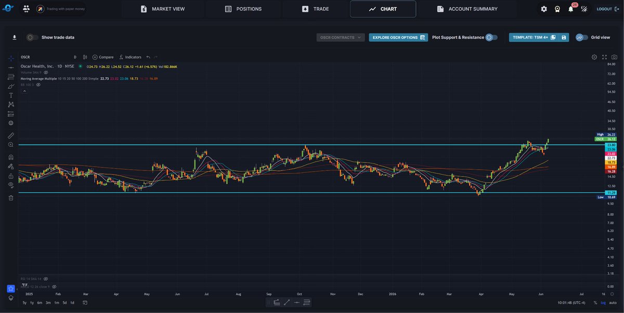Select the CHART tab
The image size is (624, 313).
(383, 9)
